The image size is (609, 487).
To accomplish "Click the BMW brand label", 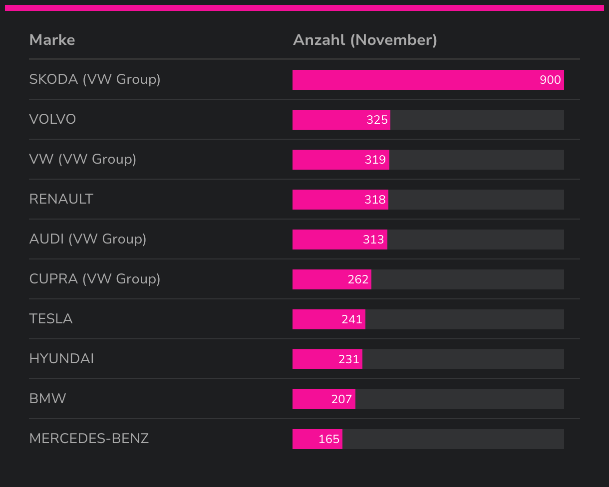I will point(47,399).
